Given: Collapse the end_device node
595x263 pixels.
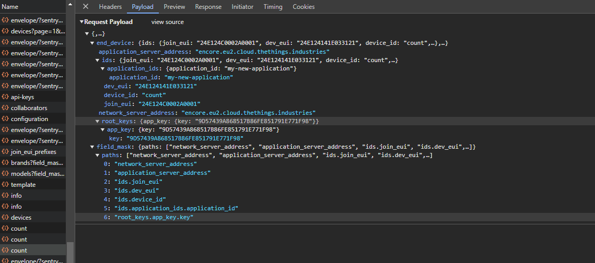Looking at the screenshot, I should tap(92, 43).
